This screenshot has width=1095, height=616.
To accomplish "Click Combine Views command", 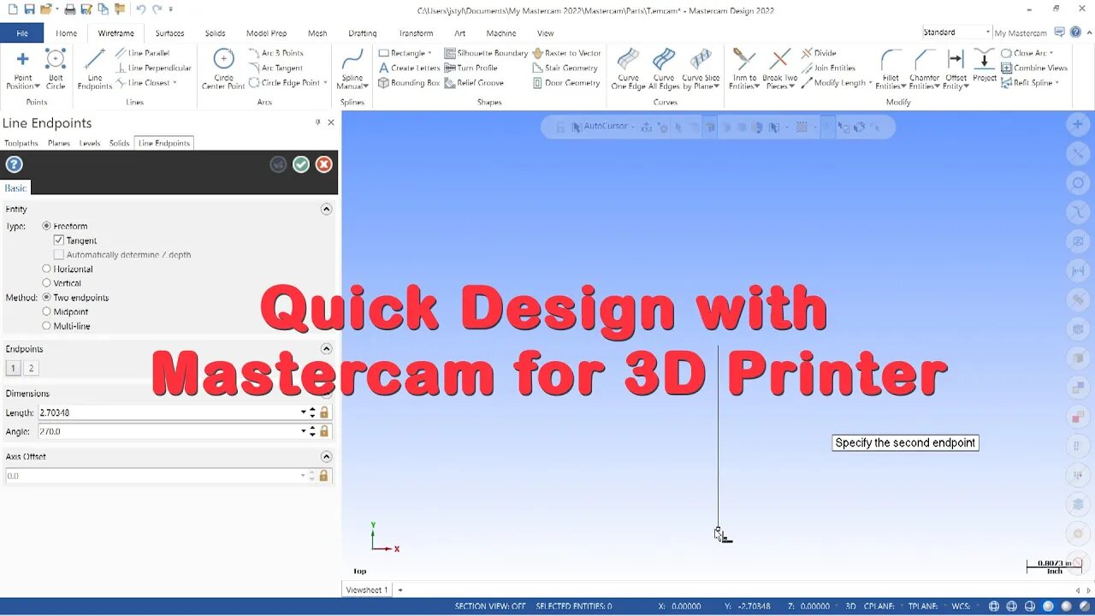I will point(1034,68).
